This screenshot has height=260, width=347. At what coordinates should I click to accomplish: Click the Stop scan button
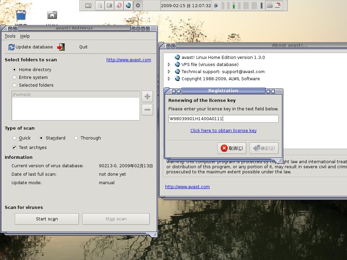(x=116, y=219)
